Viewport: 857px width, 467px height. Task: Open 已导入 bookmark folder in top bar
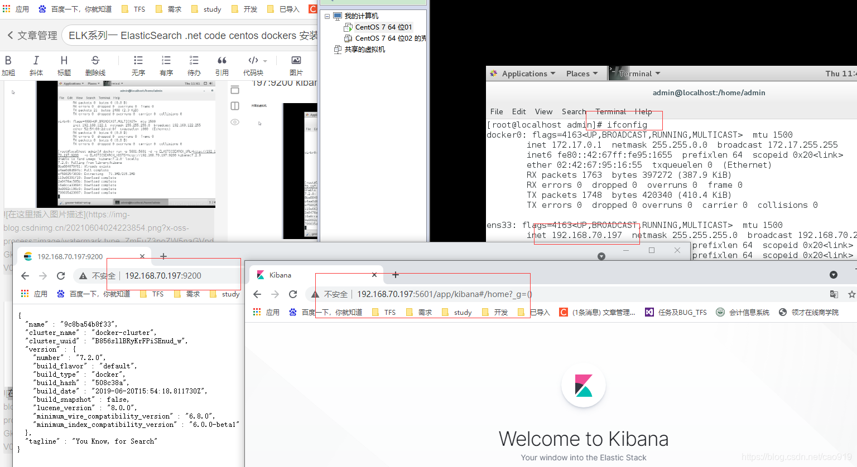coord(283,9)
